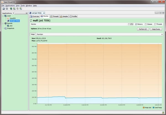This screenshot has height=115, width=166.
Task: Open the document list dropdown arrow
Action: 160,13
